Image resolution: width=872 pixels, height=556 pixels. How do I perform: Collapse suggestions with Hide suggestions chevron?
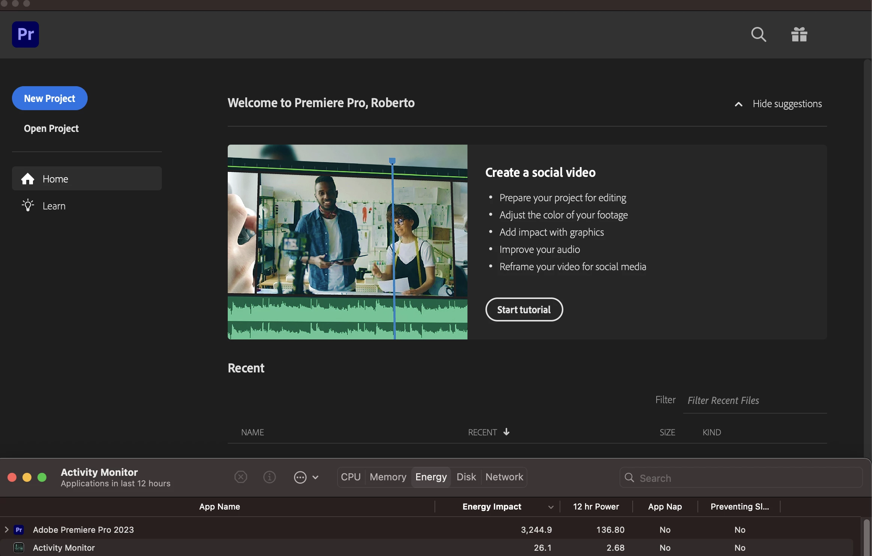tap(739, 104)
